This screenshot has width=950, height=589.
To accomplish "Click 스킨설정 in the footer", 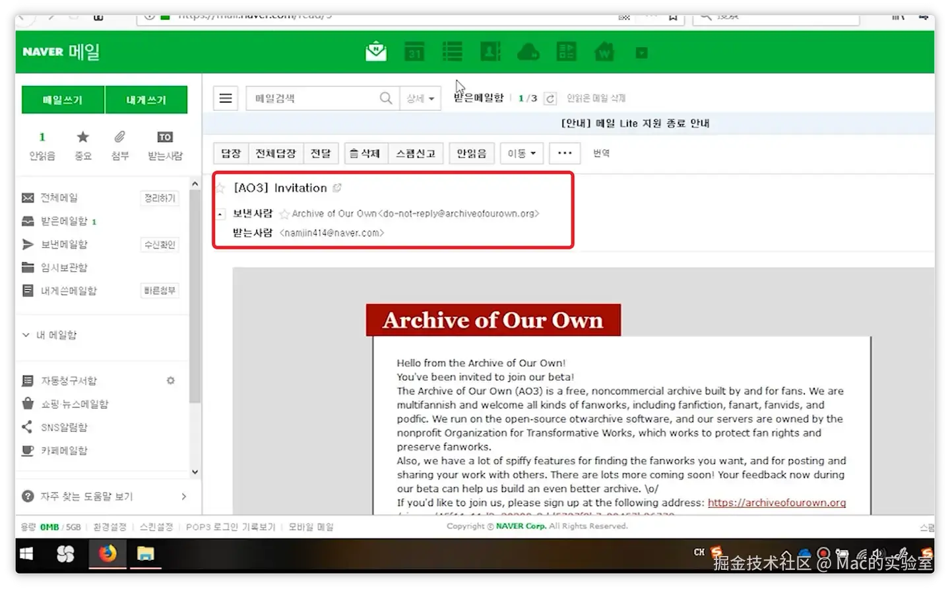I will coord(156,527).
